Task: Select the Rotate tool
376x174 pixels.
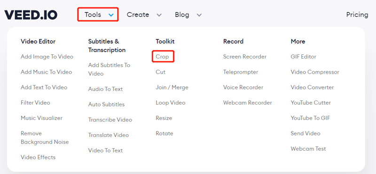Action: 164,133
